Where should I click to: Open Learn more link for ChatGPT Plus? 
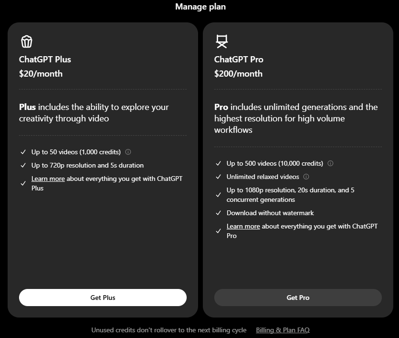pos(48,179)
